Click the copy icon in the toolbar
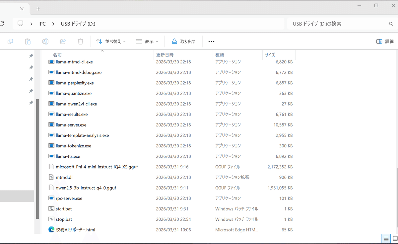The height and width of the screenshot is (244, 398). point(10,41)
